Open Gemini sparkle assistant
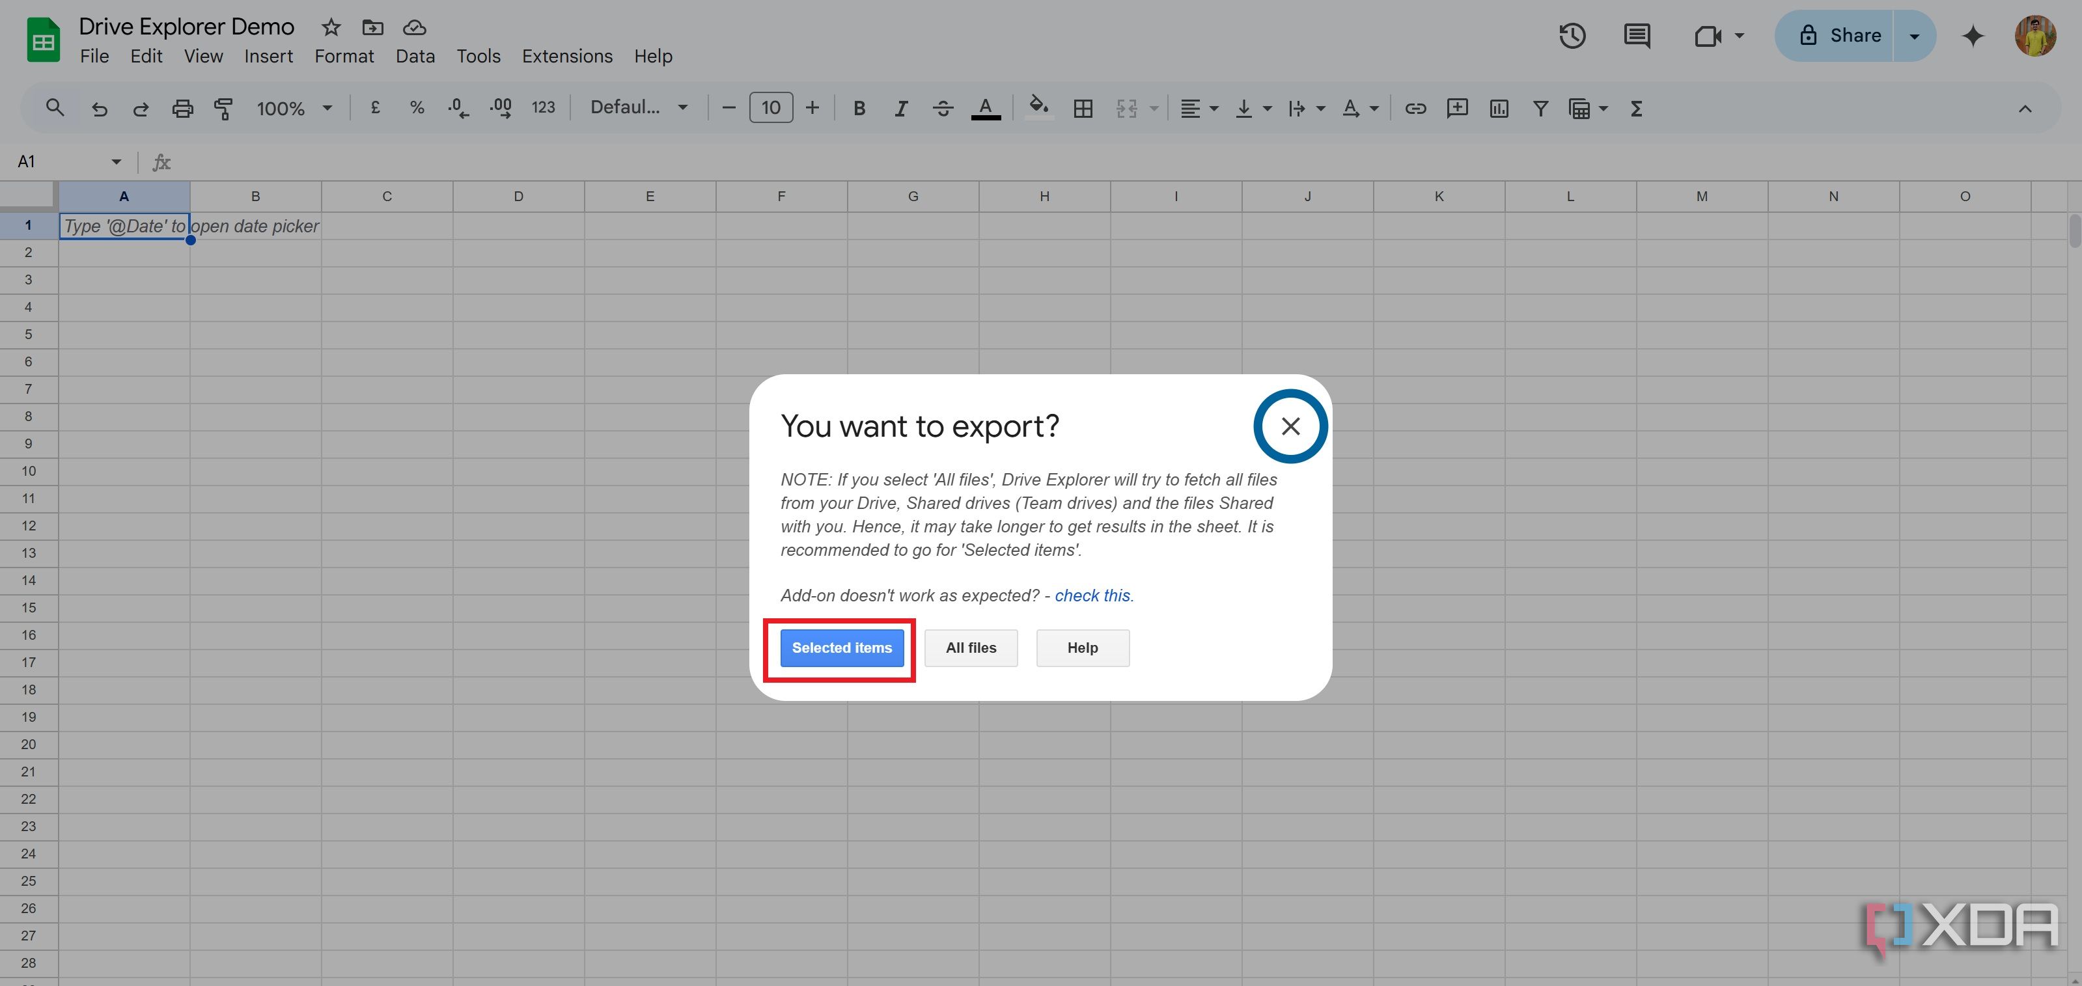 coord(1973,36)
